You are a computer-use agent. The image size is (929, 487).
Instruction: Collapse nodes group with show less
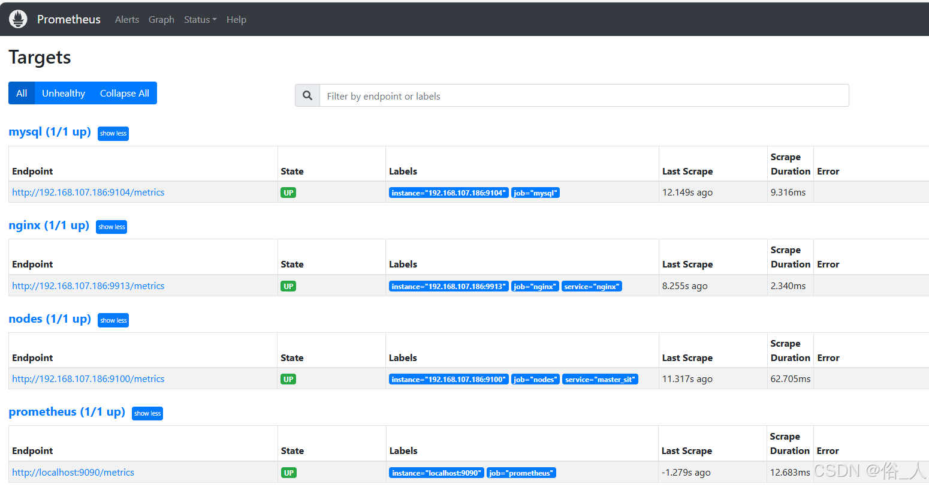pos(113,320)
